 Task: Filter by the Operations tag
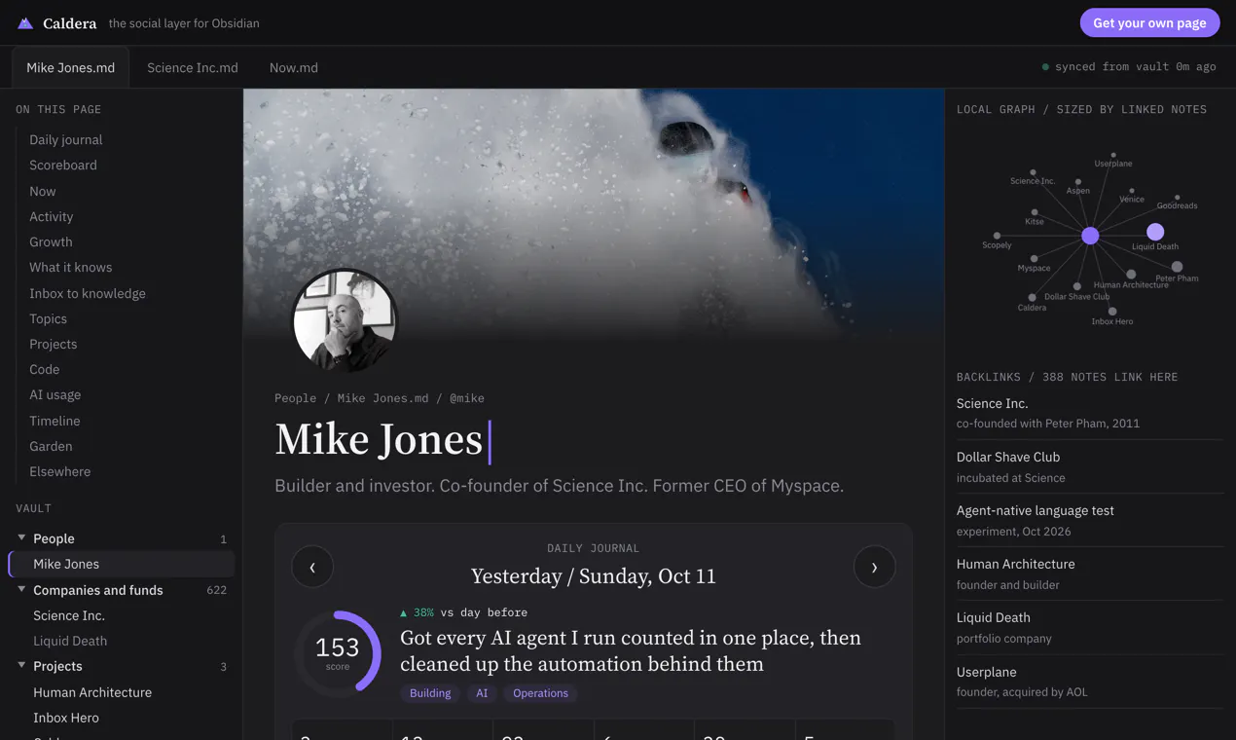[x=540, y=693]
